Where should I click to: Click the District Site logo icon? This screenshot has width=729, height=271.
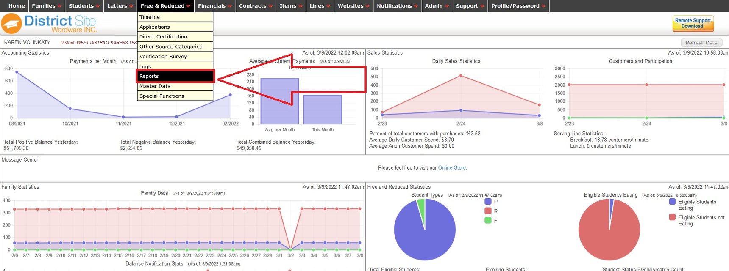[11, 24]
